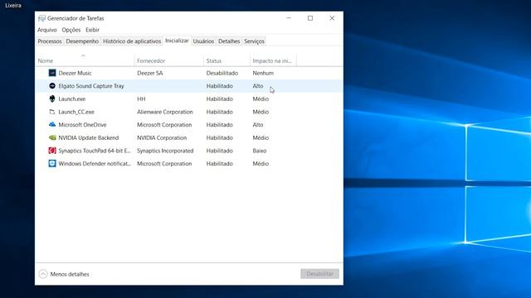Screen dimensions: 531x298
Task: Close the Gerenciador de Tarefas window
Action: click(332, 18)
